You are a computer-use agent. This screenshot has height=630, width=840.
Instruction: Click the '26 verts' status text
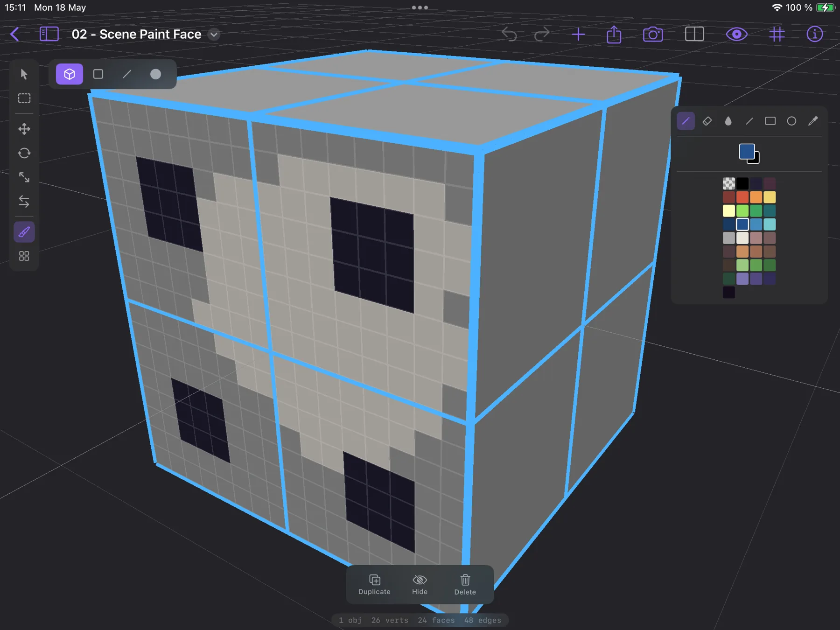(x=390, y=620)
